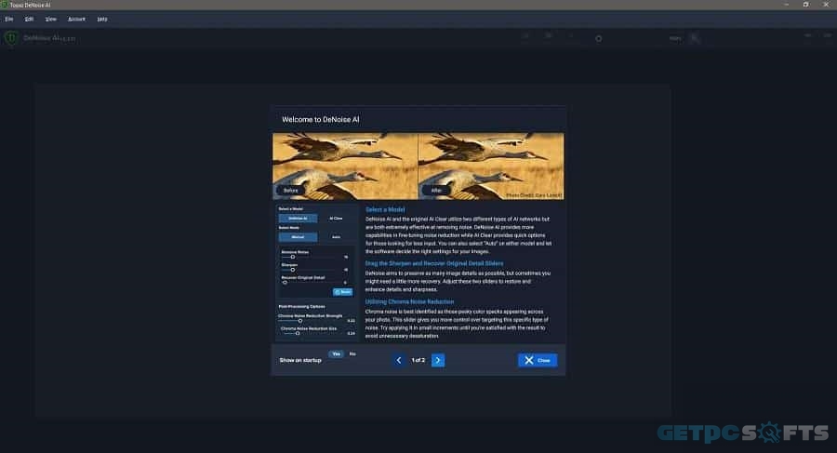Minimize the Topaz DeNoise AI window
837x453 pixels.
[x=786, y=5]
